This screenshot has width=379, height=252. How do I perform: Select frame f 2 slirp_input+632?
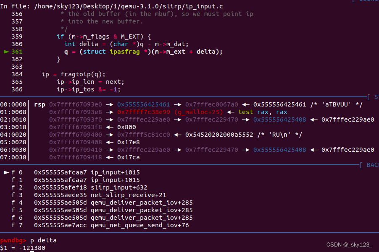pyautogui.click(x=79, y=187)
